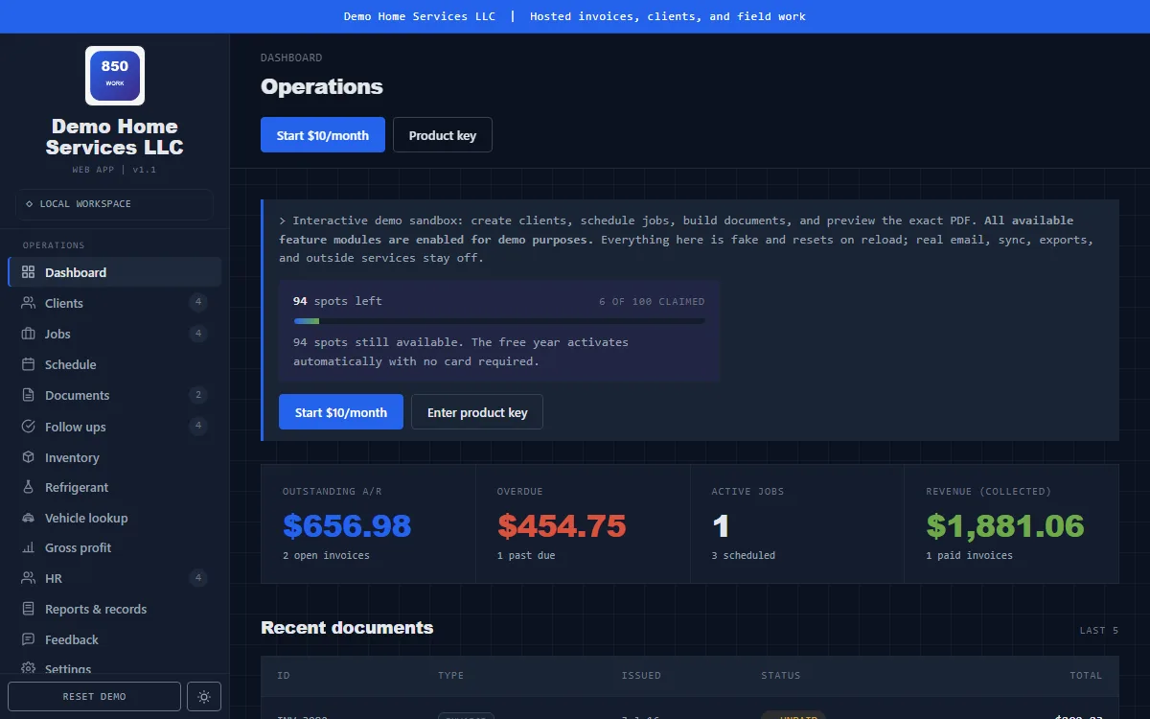Click the Type column header

coord(451,676)
